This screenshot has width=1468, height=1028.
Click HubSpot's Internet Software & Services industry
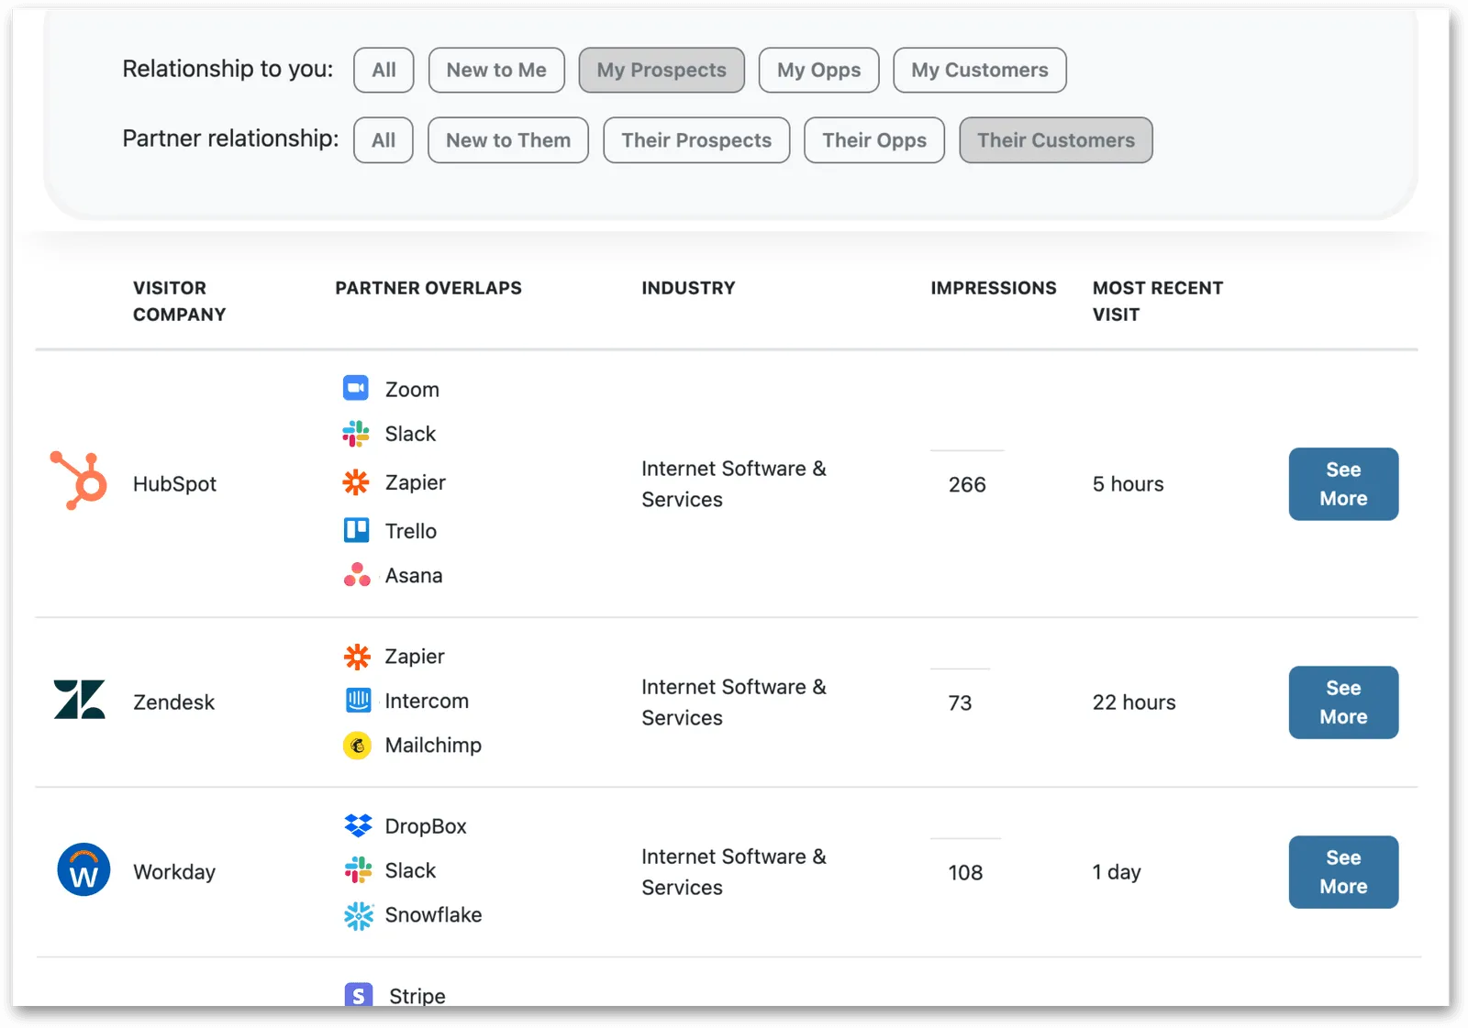pyautogui.click(x=734, y=484)
